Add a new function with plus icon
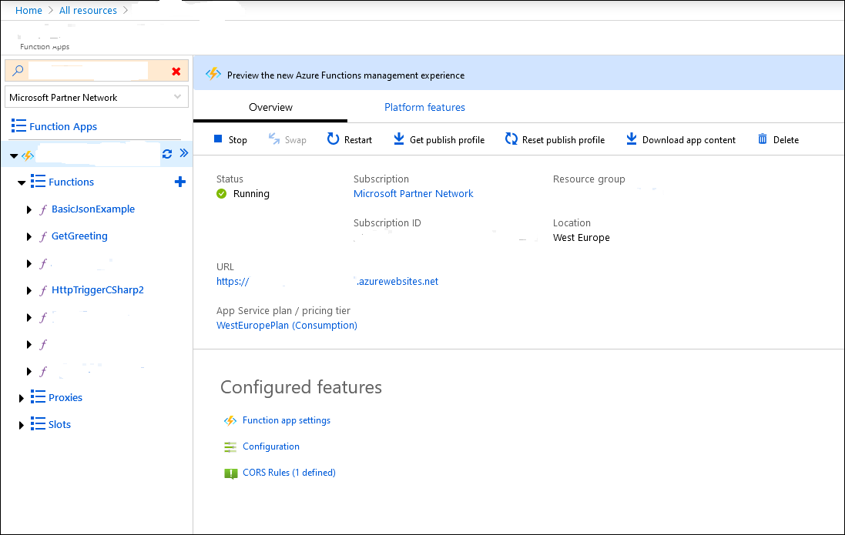Screen dimensions: 845x535 pos(180,182)
